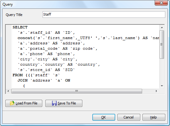
Task: Click the Load From File button label
Action: [x=27, y=103]
